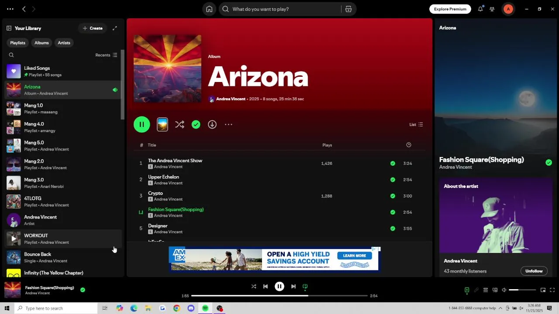This screenshot has height=314, width=559.
Task: Open the What's New notifications bell
Action: (x=480, y=9)
